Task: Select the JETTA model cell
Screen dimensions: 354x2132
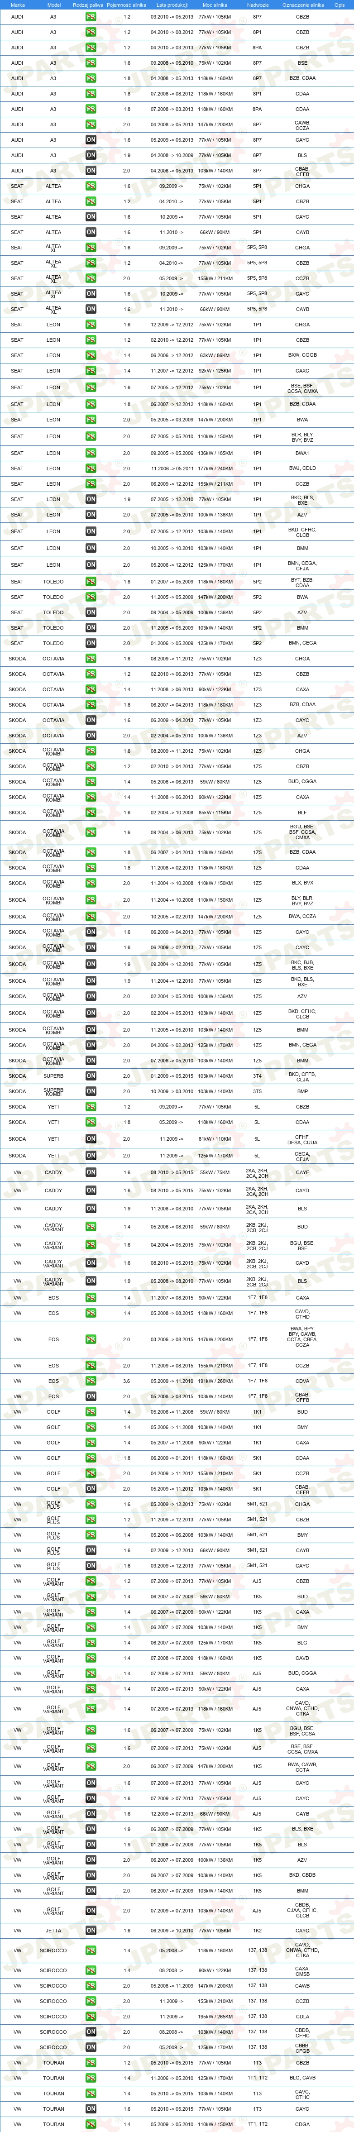Action: click(x=54, y=1931)
